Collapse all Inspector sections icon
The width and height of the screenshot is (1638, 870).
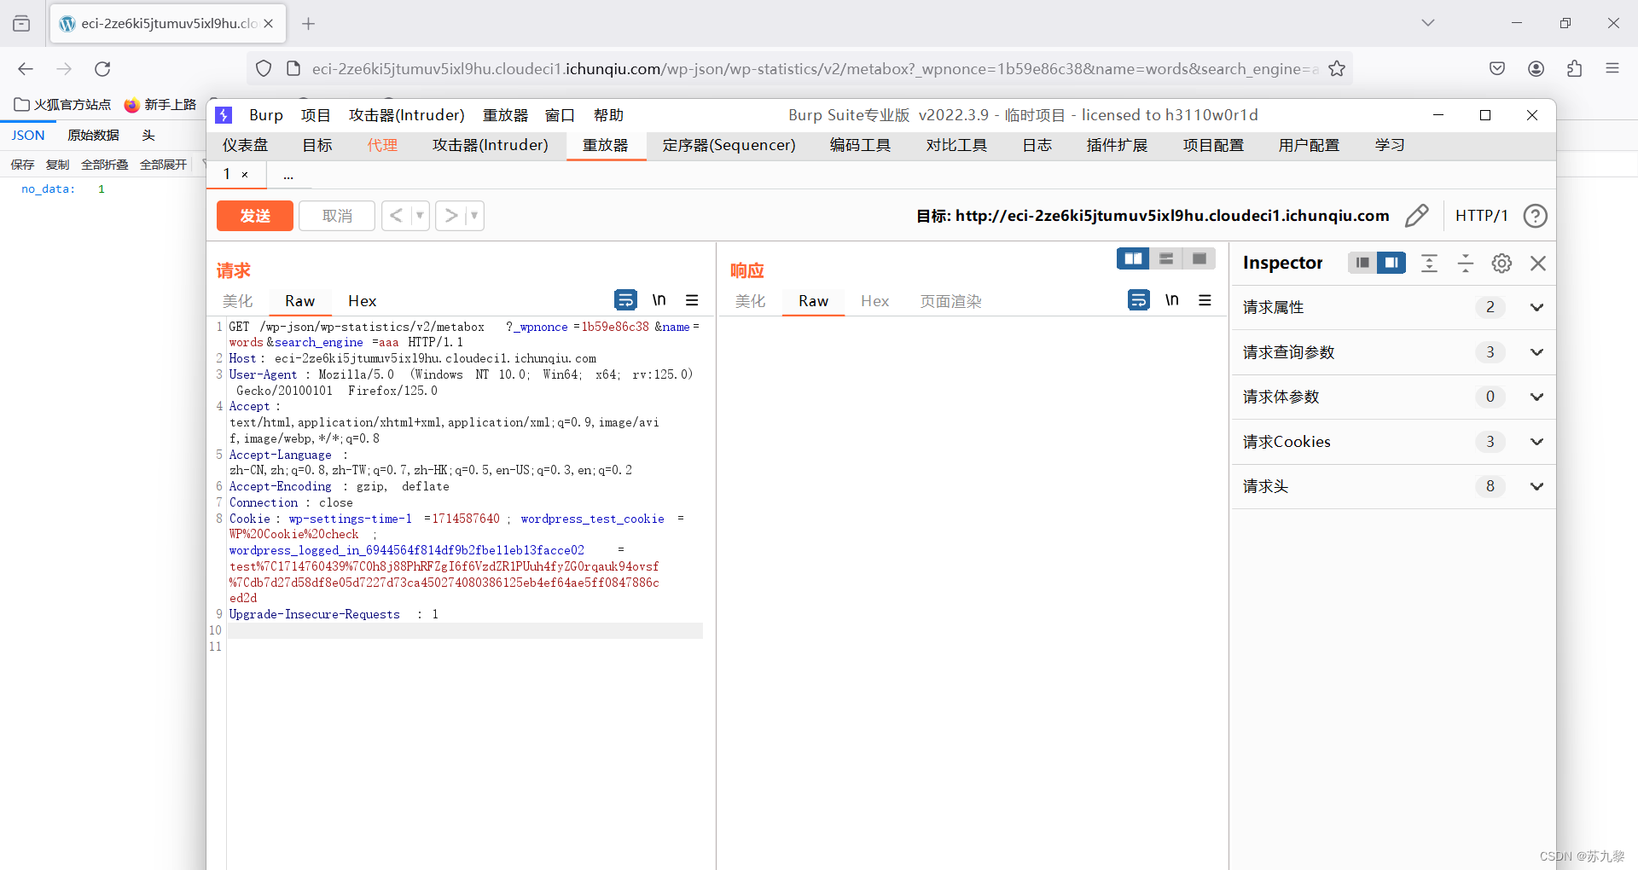1466,263
